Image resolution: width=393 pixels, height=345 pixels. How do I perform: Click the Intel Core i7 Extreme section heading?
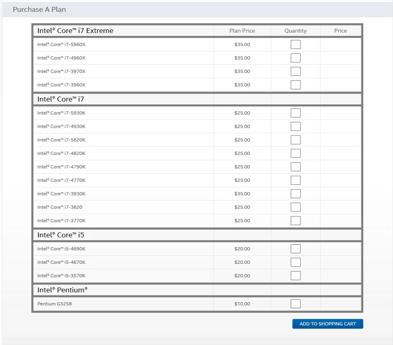(75, 31)
